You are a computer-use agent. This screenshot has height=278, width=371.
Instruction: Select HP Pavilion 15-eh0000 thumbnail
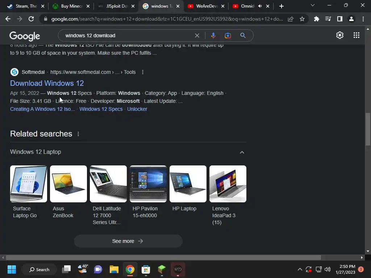[148, 184]
